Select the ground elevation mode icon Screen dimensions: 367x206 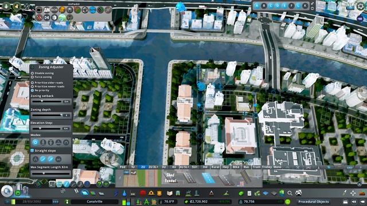[43, 142]
